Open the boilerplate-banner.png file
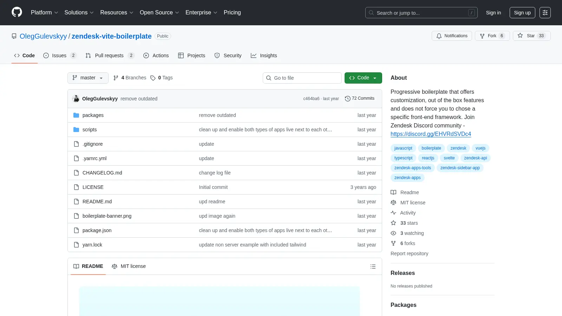 tap(107, 216)
